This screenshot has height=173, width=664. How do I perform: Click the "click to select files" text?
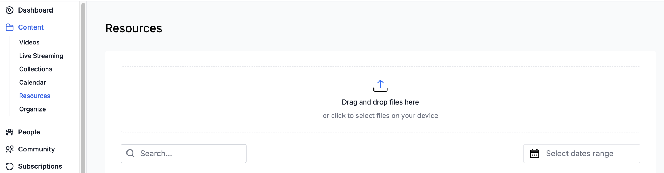click(380, 116)
